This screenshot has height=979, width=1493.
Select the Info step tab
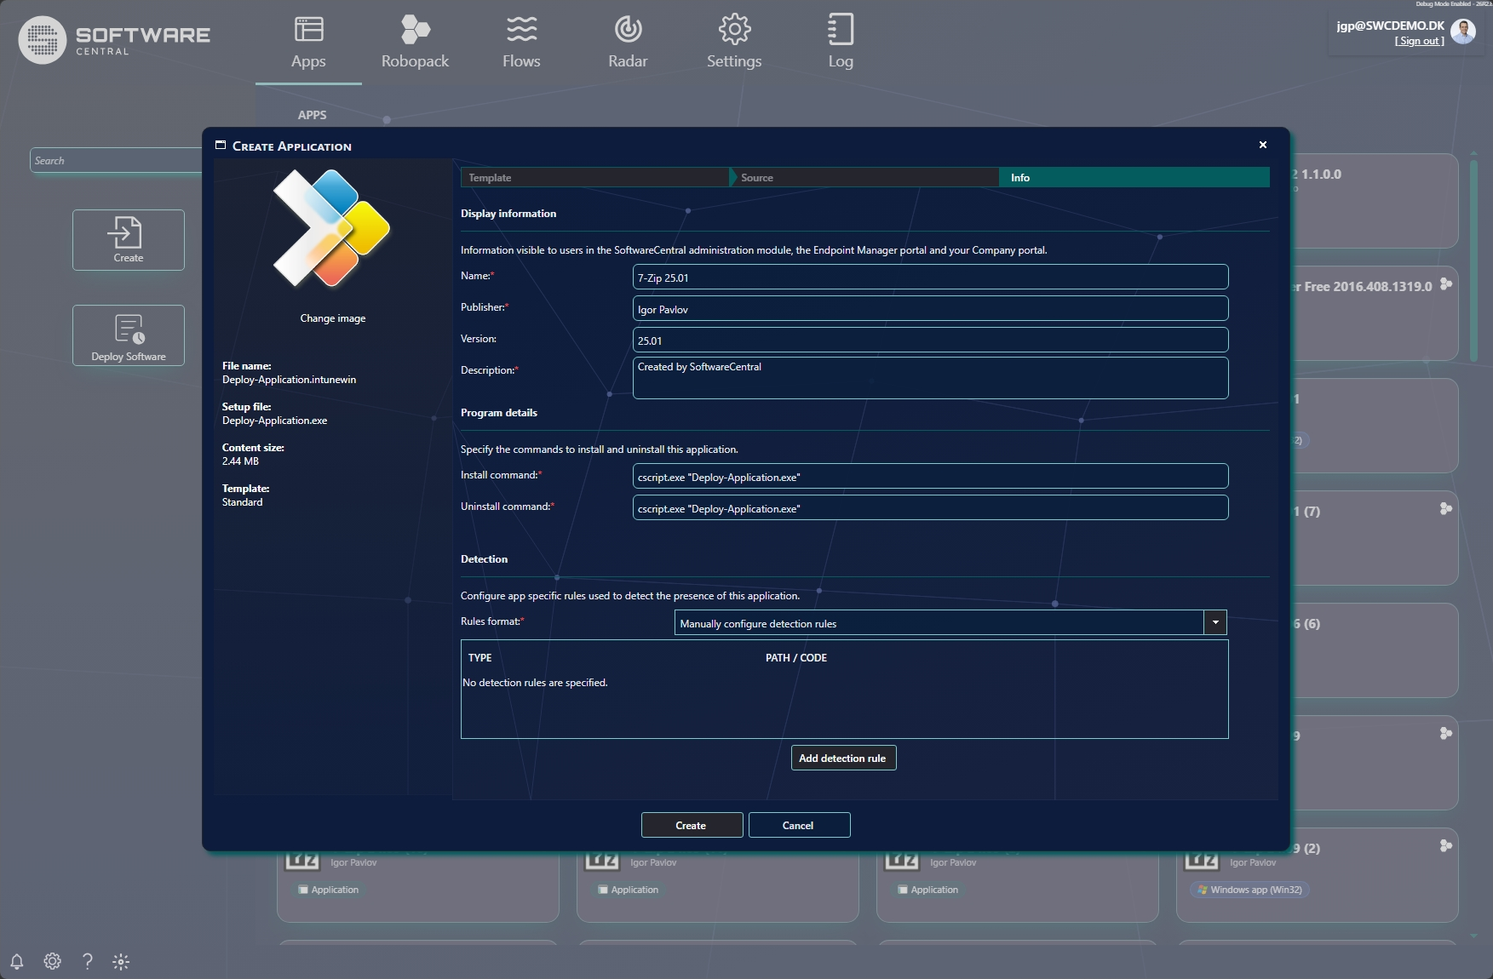1134,177
